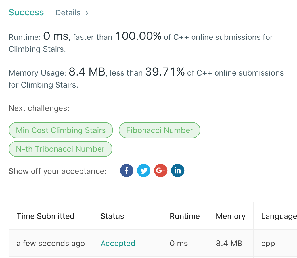
Task: Click the 'a few seconds ago' cell
Action: click(51, 244)
